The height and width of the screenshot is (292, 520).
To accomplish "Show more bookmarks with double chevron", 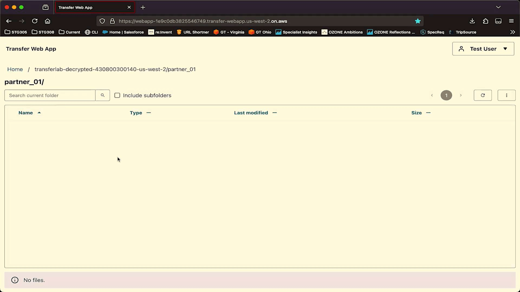I will (513, 32).
